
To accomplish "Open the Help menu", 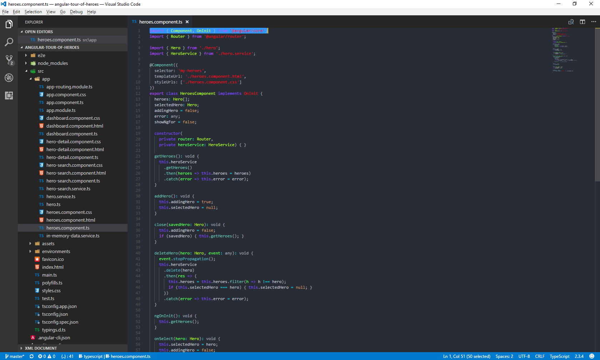I will [91, 12].
